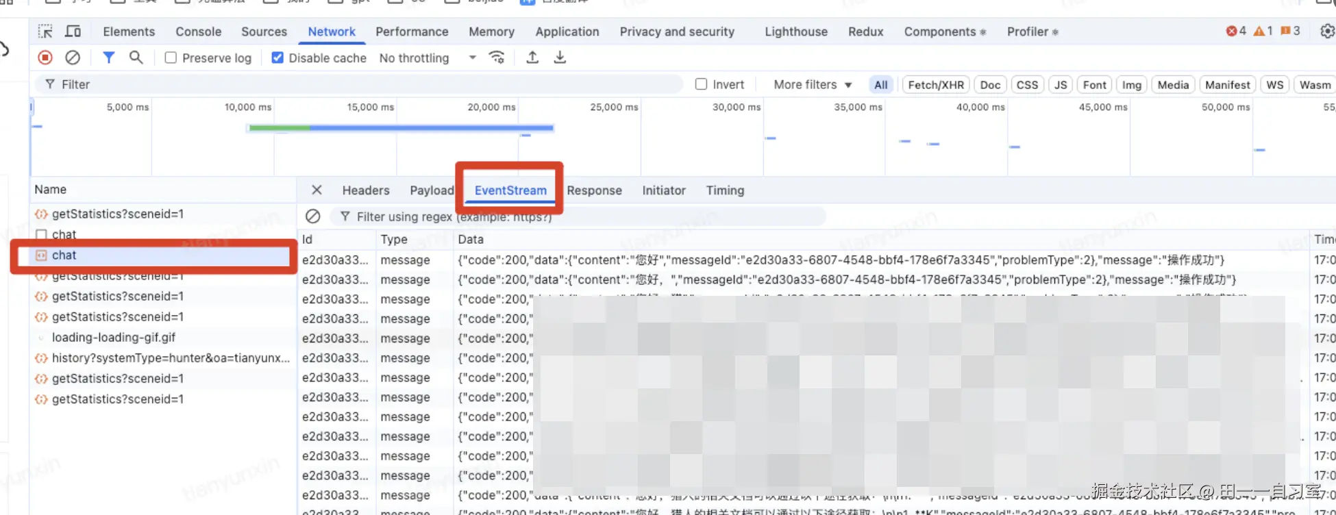
Task: Export HAR file download icon
Action: click(x=560, y=58)
